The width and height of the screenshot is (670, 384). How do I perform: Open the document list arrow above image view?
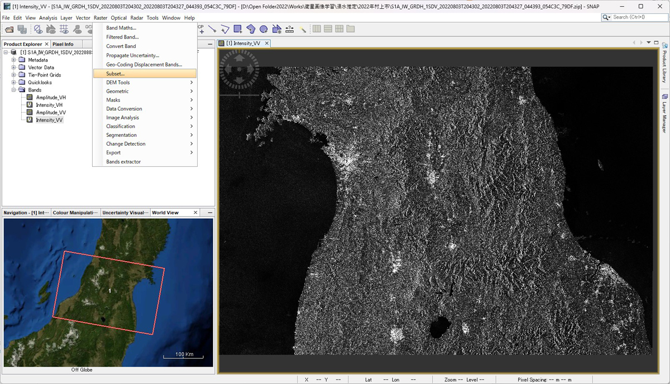click(x=649, y=42)
